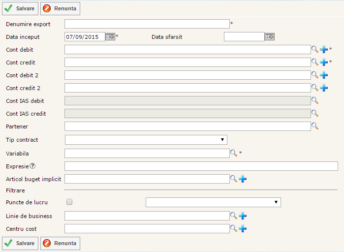Click into the Expresie input field

point(201,166)
